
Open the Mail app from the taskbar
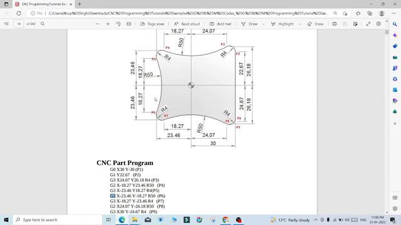[148, 219]
